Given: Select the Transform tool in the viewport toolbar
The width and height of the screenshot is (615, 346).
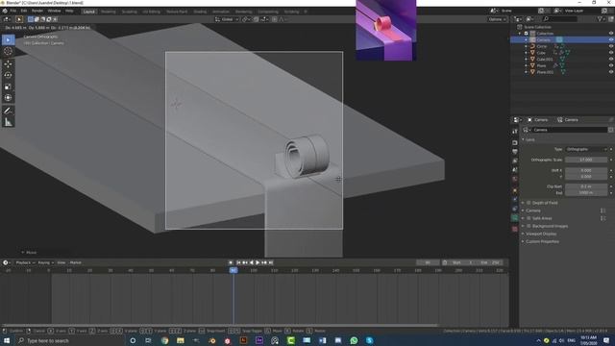Looking at the screenshot, I should (x=8, y=98).
